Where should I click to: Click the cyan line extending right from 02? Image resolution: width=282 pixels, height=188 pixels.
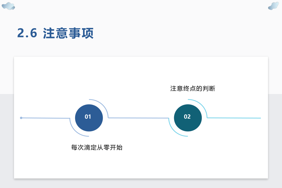234,118
